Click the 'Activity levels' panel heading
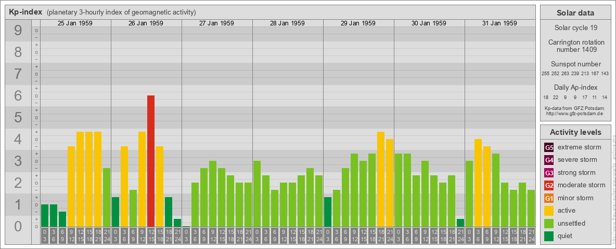Viewport: 616px width, 249px height. pos(575,132)
